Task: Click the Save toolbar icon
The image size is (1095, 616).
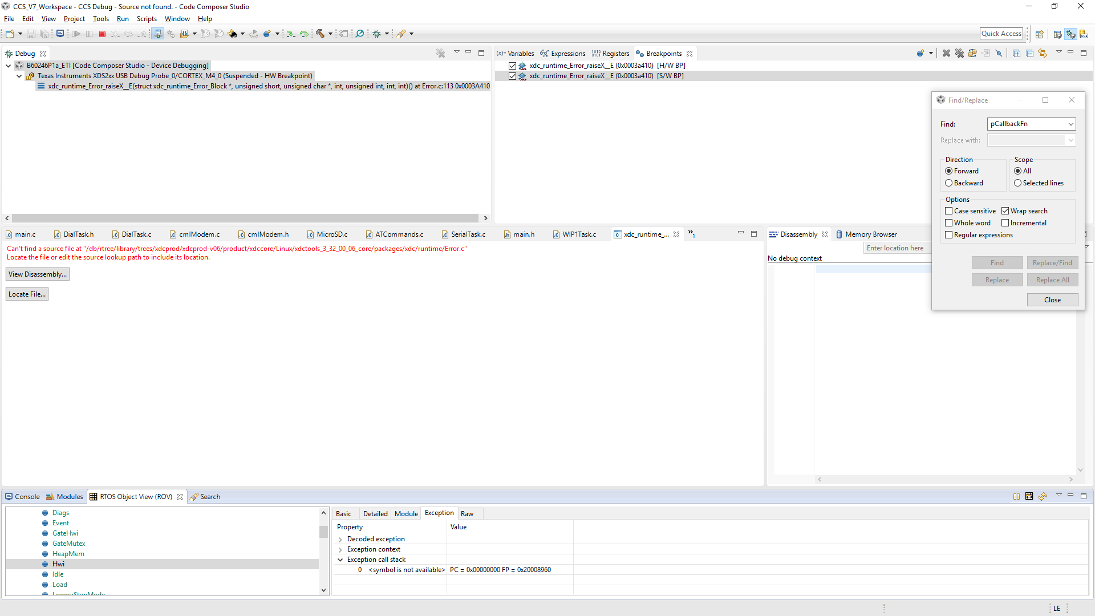Action: 31,34
